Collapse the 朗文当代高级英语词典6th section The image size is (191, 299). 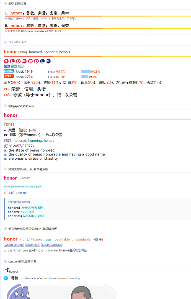point(5,229)
